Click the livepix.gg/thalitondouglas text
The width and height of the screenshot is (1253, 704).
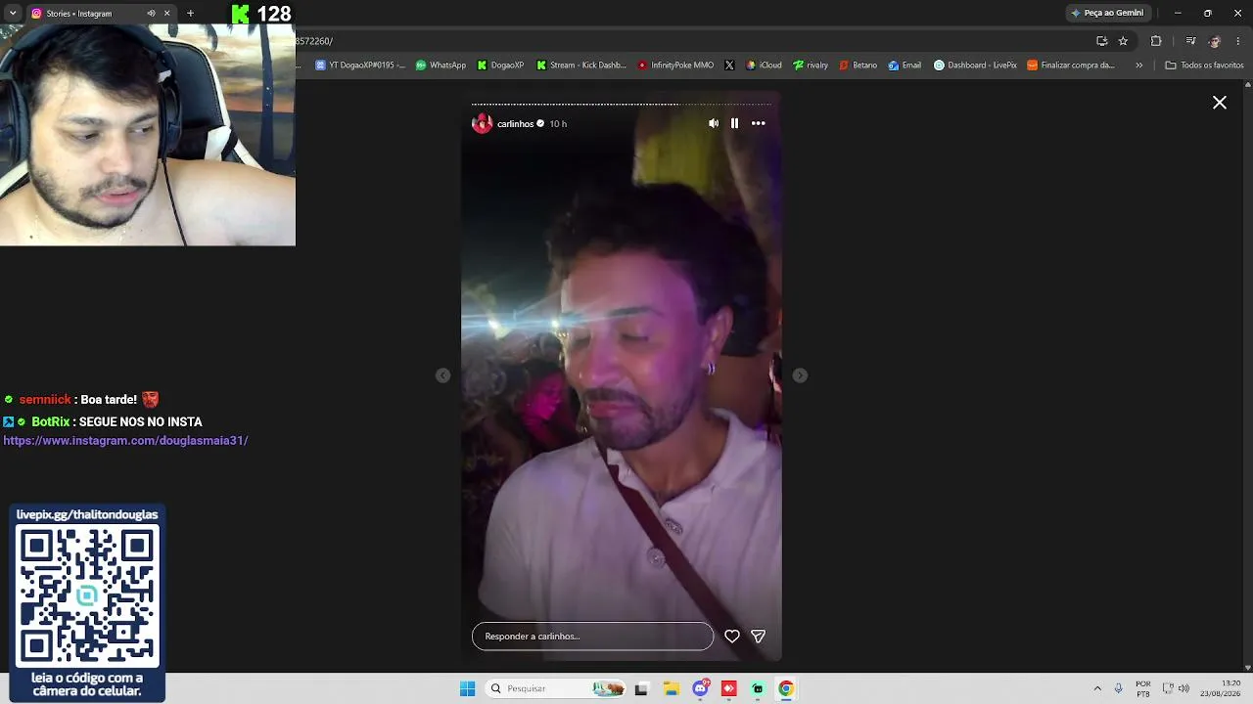[x=87, y=515]
